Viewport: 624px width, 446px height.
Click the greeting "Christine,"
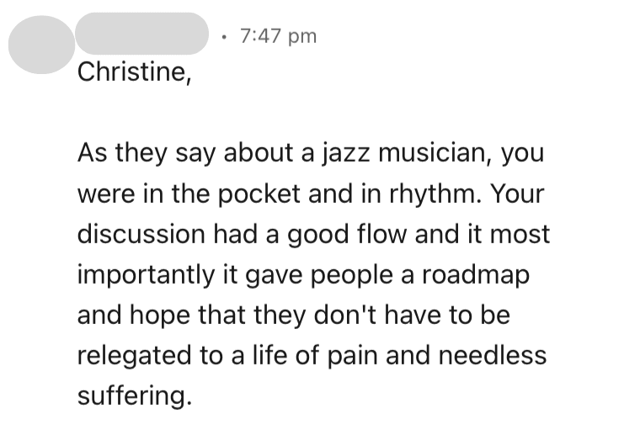133,72
